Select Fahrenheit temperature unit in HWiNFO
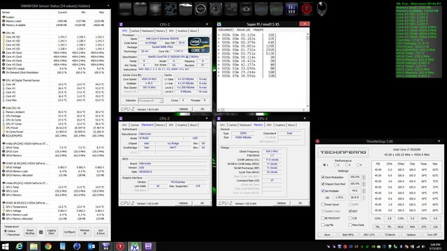The image size is (447, 251). pos(6,235)
